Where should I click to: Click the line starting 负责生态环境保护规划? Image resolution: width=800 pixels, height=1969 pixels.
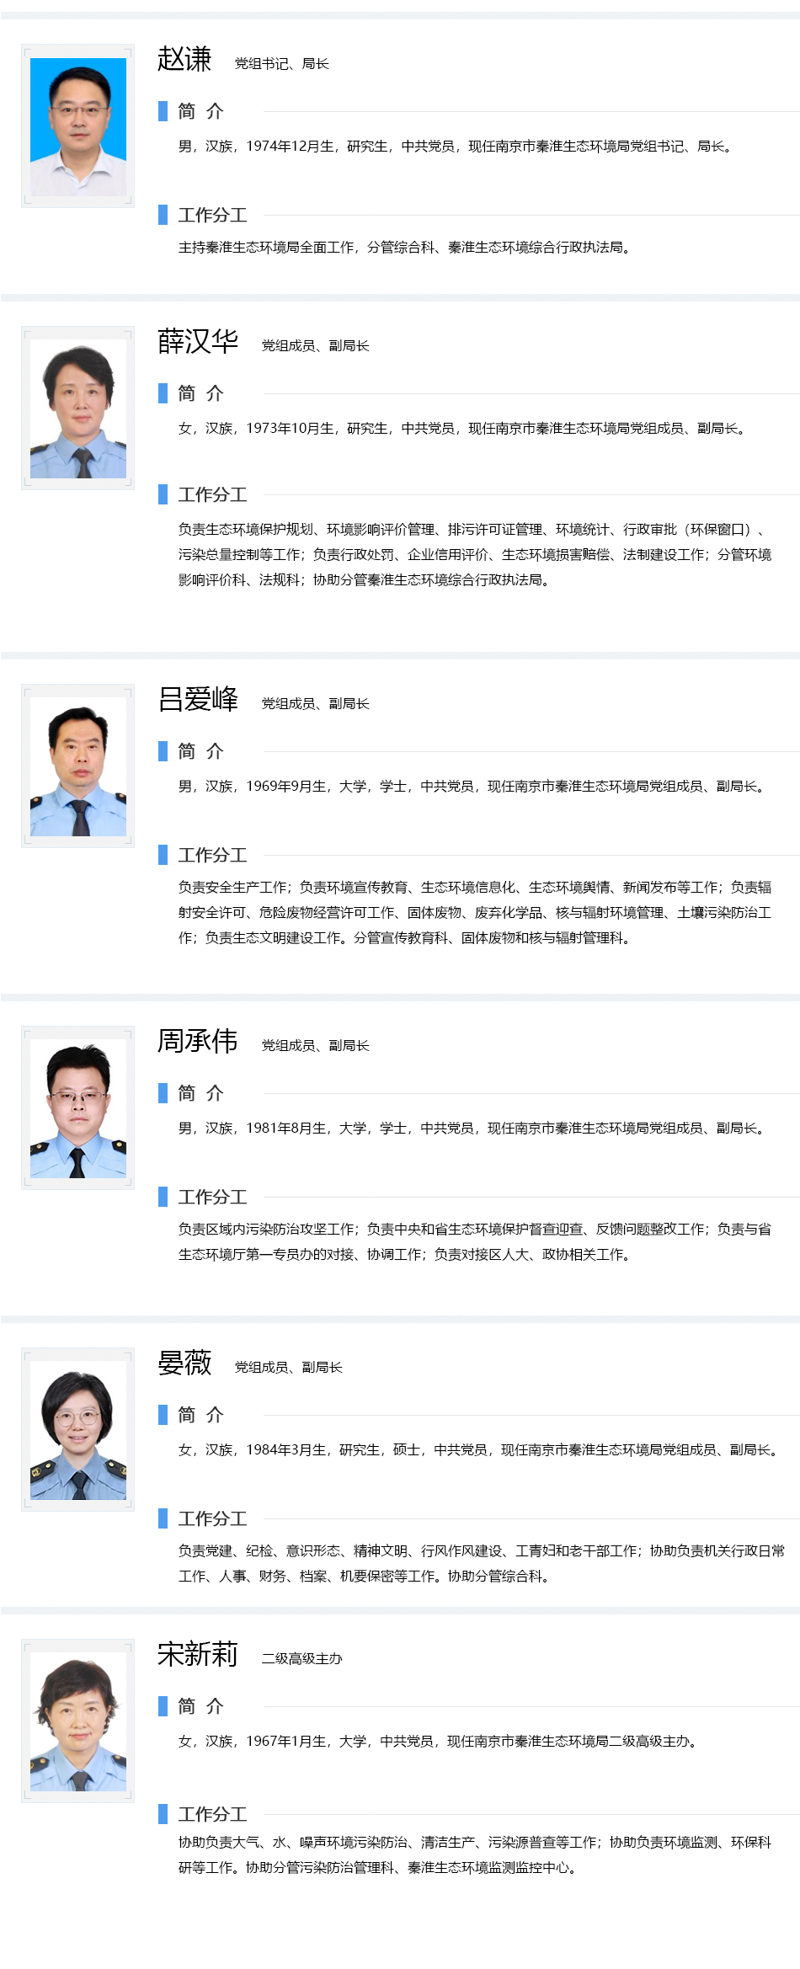pyautogui.click(x=473, y=530)
